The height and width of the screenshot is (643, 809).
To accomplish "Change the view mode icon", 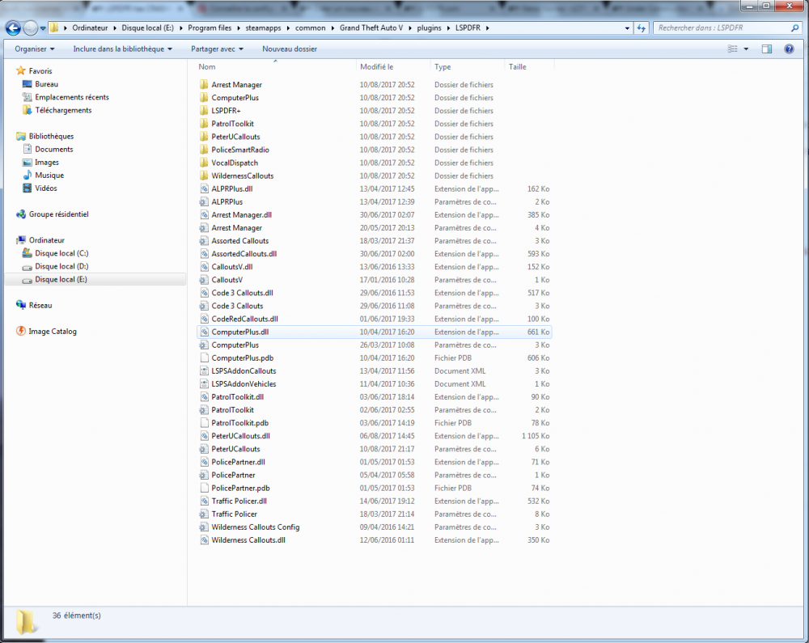I will (733, 49).
